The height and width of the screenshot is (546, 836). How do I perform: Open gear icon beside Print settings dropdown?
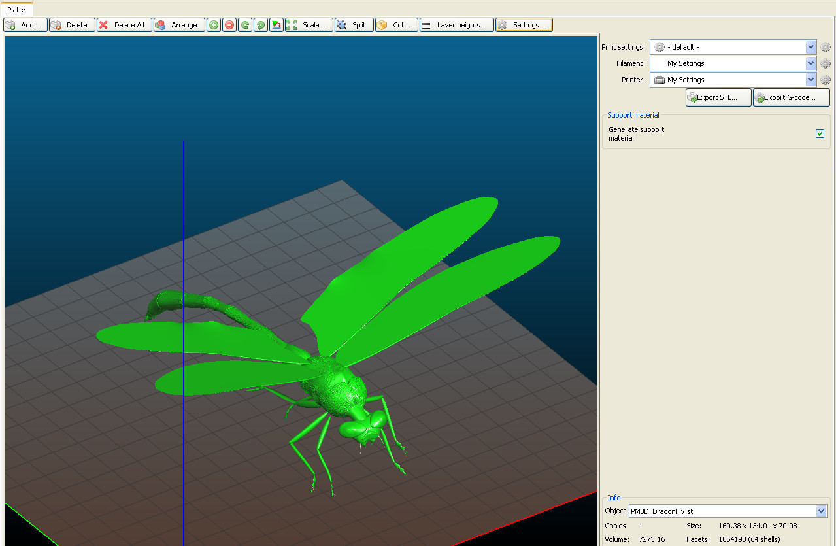point(826,47)
